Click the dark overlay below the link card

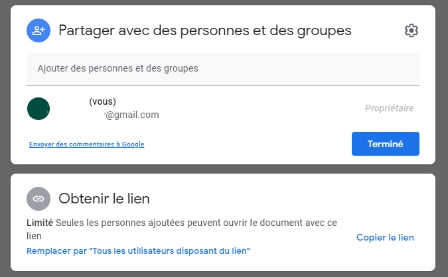click(222, 274)
